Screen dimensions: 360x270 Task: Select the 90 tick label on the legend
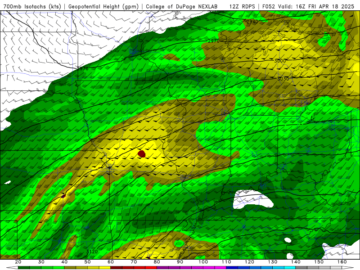coord(180,262)
